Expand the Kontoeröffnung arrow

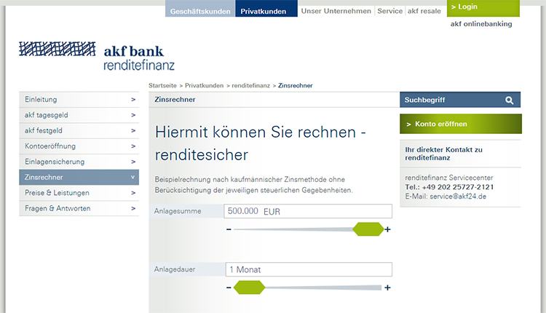(x=133, y=146)
